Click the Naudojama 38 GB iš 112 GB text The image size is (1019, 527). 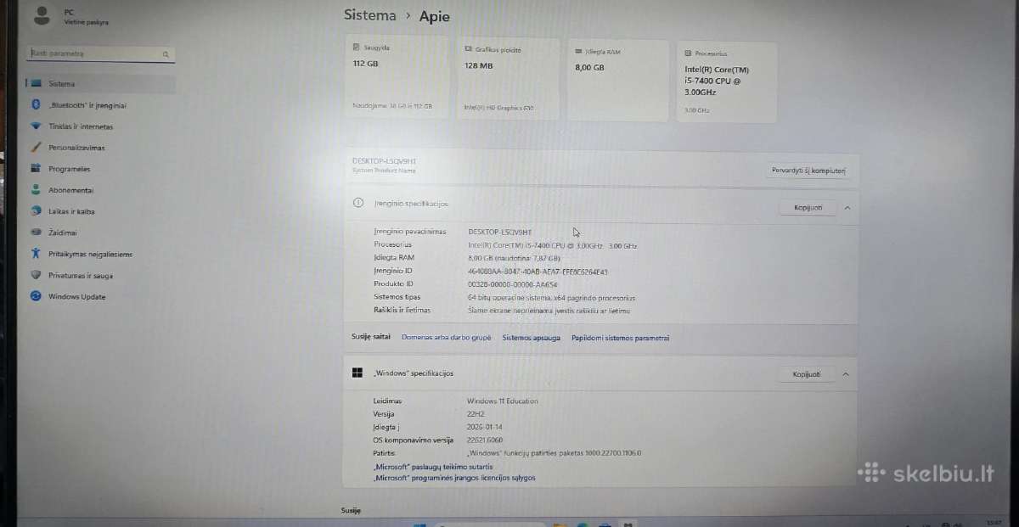click(x=392, y=106)
